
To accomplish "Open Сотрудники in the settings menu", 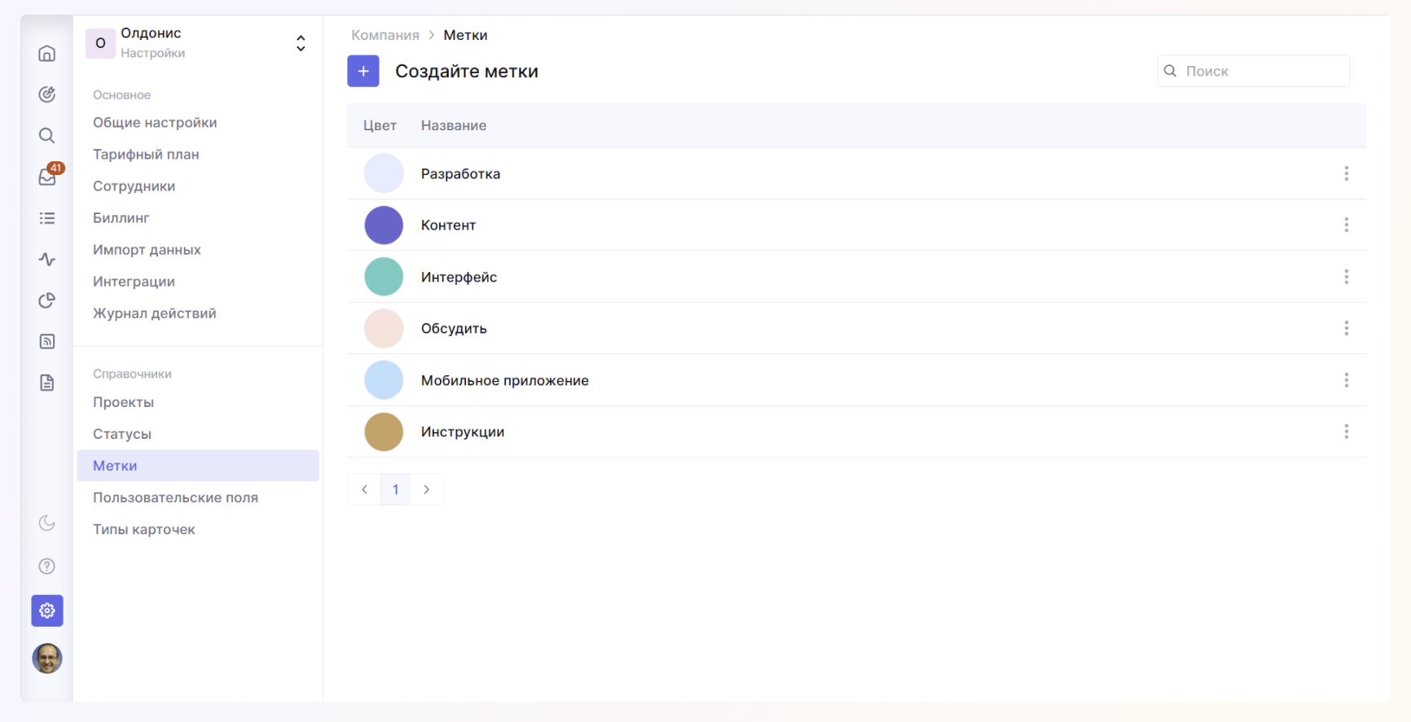I will (134, 186).
